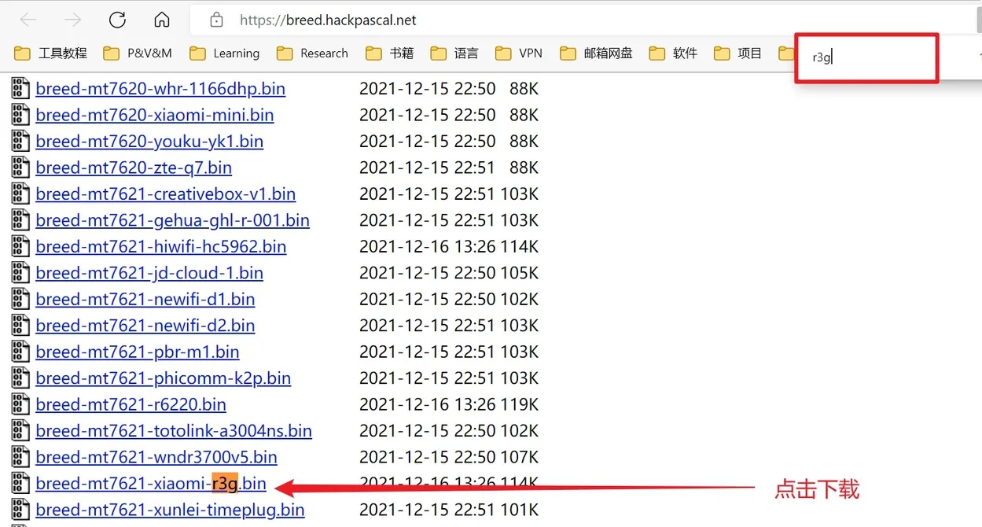The height and width of the screenshot is (527, 982).
Task: Click the browser home icon
Action: click(x=161, y=20)
